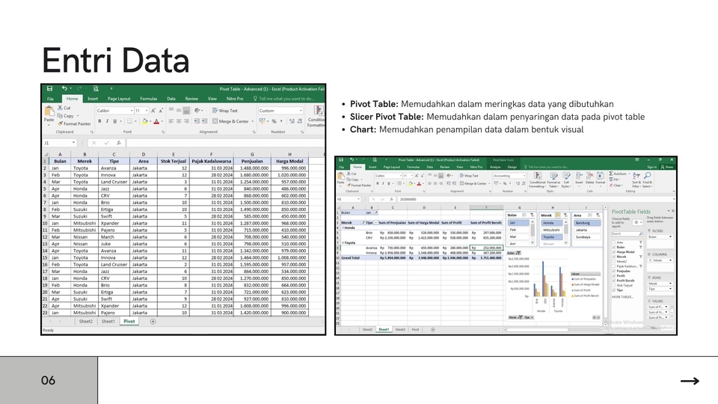Viewport: 718px width, 404px height.
Task: Check Merek2 field checkbox
Action: [x=613, y=261]
